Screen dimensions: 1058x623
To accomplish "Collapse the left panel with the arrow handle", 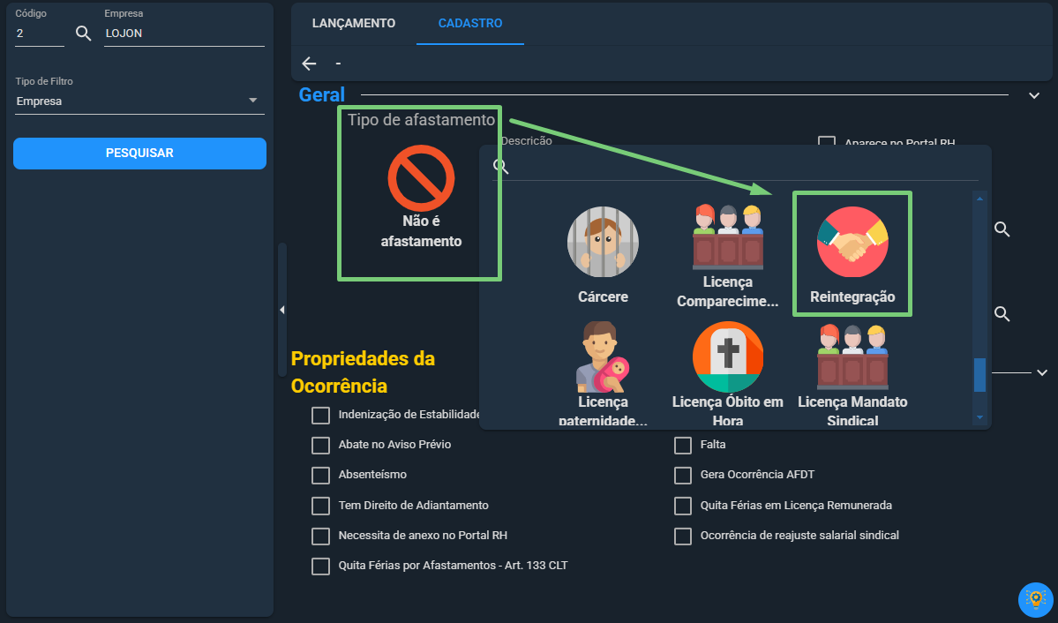I will [x=282, y=310].
